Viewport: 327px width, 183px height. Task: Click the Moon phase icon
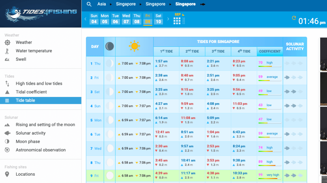click(7, 142)
